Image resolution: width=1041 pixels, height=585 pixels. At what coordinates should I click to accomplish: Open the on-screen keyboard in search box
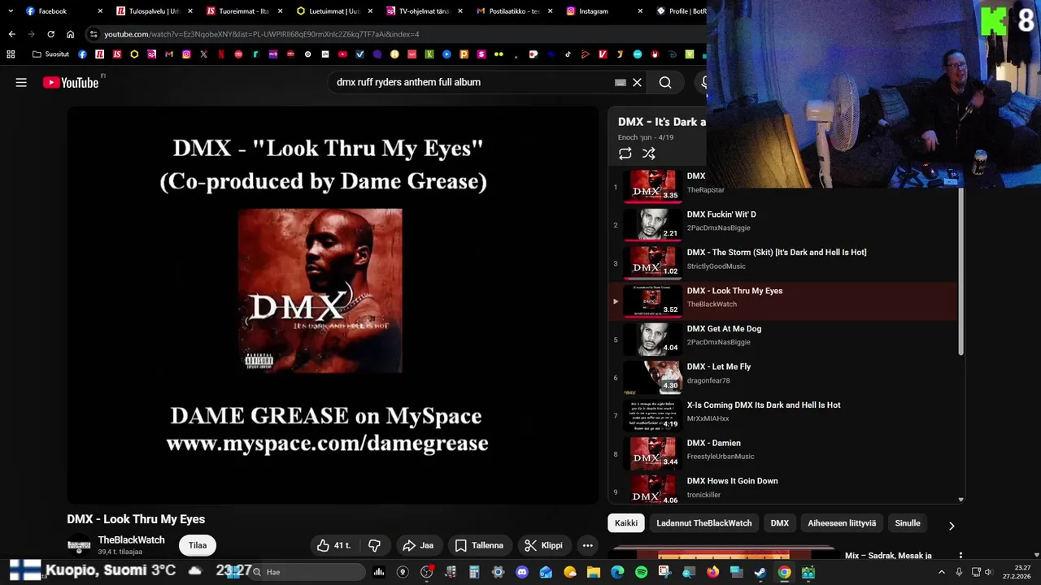click(621, 82)
